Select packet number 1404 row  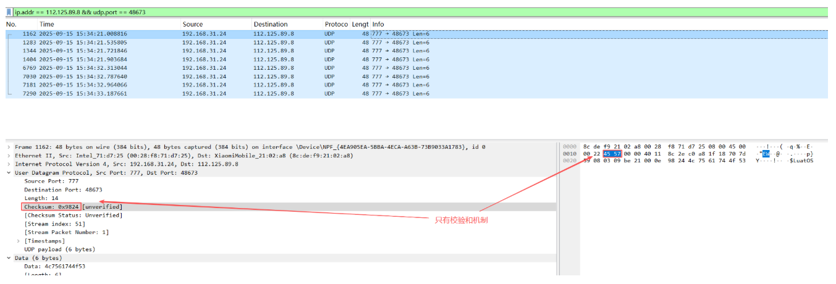point(416,59)
